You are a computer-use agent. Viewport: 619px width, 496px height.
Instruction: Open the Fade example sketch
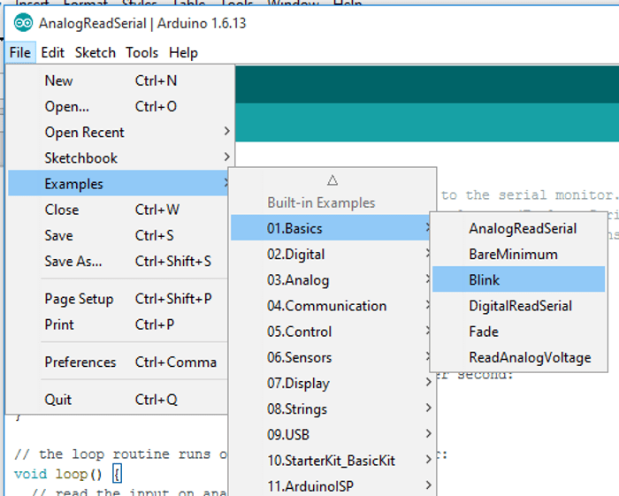point(518,332)
